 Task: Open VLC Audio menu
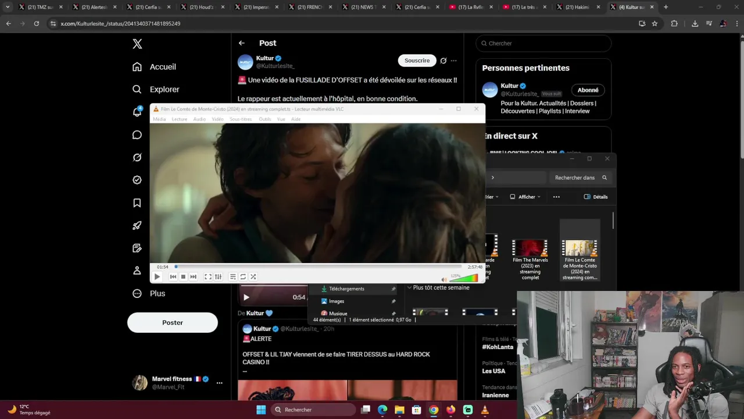pyautogui.click(x=199, y=119)
